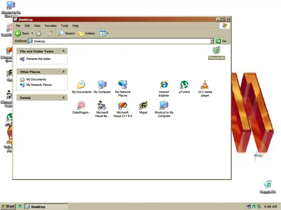Click the grayed Forward arrow button
The width and height of the screenshot is (281, 210).
click(38, 33)
